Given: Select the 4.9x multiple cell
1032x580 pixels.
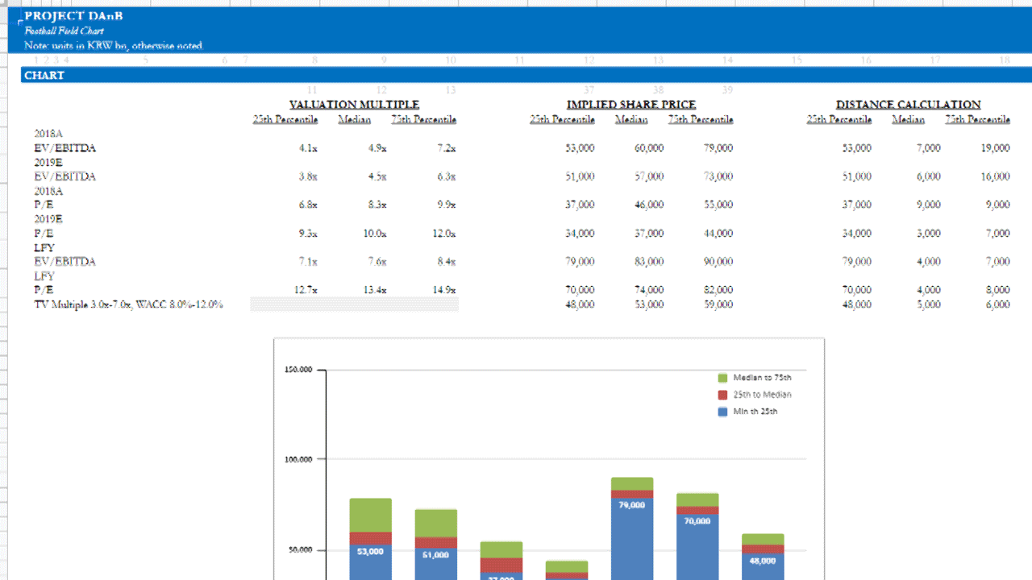Looking at the screenshot, I should pos(377,148).
